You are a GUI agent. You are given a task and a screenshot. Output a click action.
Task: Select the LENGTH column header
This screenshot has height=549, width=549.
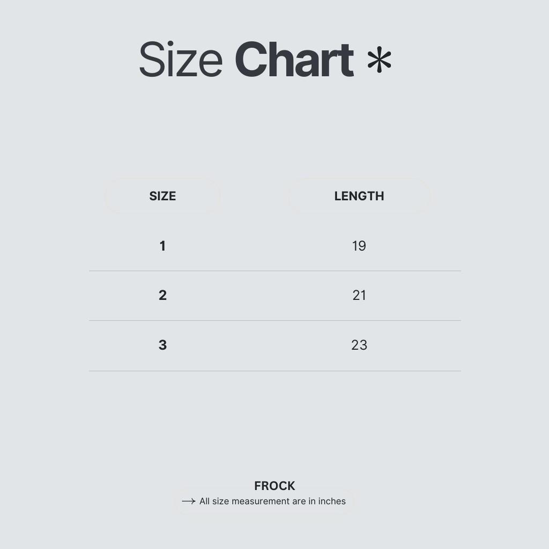click(359, 196)
